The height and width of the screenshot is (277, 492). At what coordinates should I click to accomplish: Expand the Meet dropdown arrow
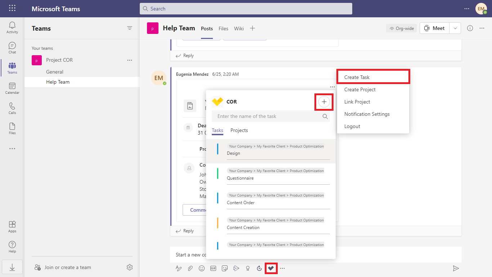pos(455,28)
